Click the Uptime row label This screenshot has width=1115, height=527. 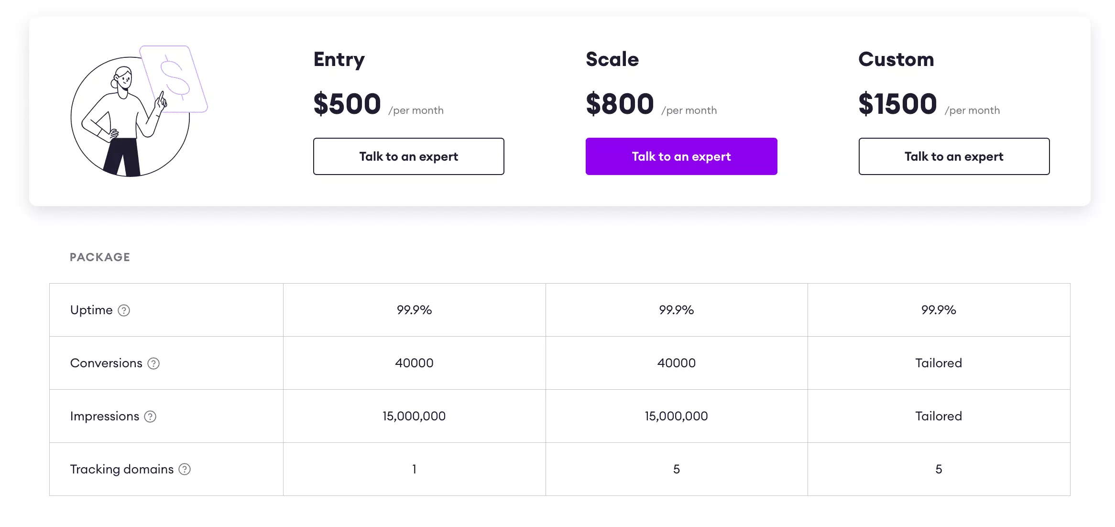click(x=91, y=310)
